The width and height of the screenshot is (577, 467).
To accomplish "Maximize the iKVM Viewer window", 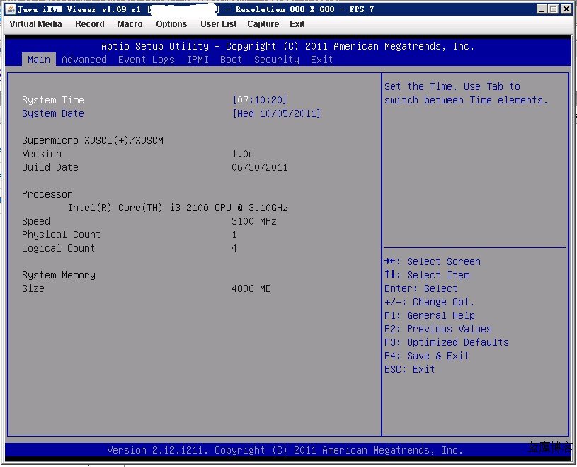I will (553, 9).
